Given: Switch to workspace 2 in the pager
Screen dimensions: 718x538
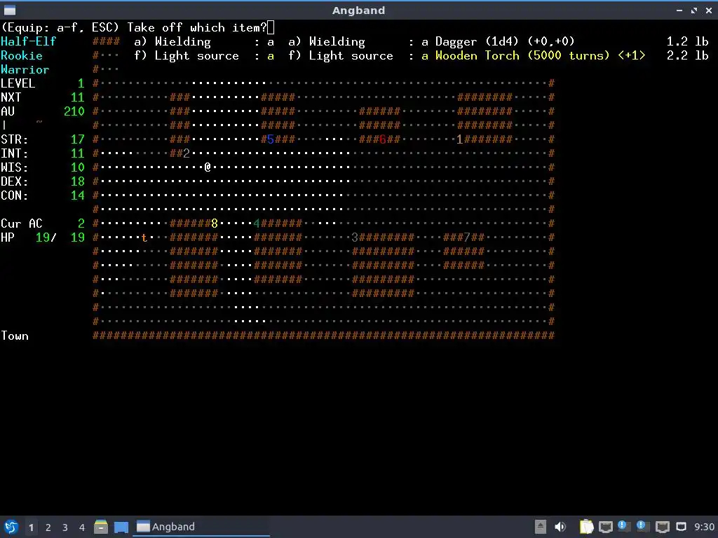Looking at the screenshot, I should pos(48,527).
